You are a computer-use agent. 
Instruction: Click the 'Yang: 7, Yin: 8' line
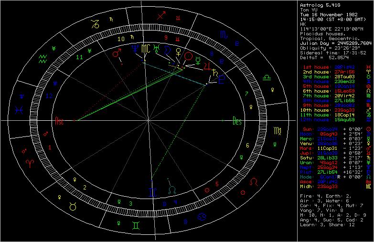[321, 210]
